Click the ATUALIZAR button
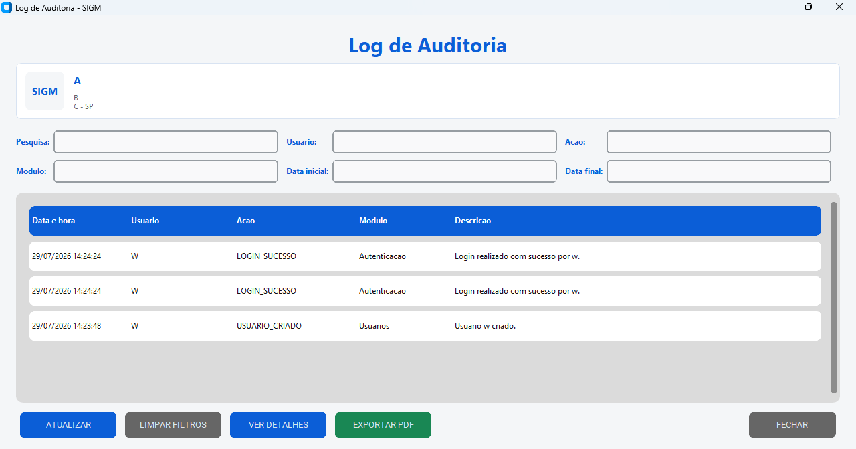This screenshot has width=856, height=449. [x=68, y=425]
